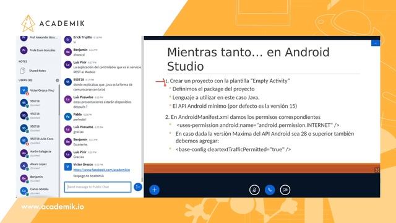Click Luis Pozuelos avatar beside 'gracias' message
This screenshot has height=223, width=396.
(68, 129)
